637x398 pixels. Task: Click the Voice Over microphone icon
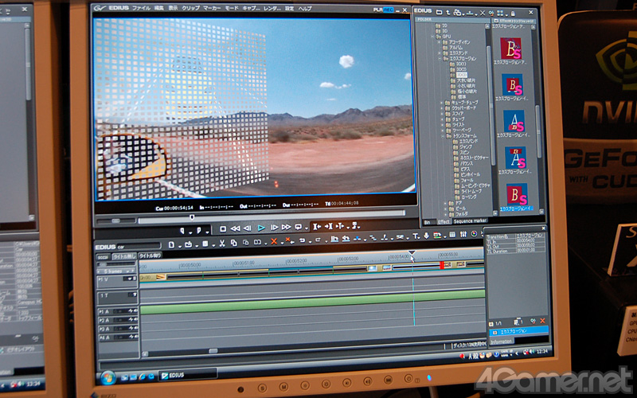[x=426, y=236]
